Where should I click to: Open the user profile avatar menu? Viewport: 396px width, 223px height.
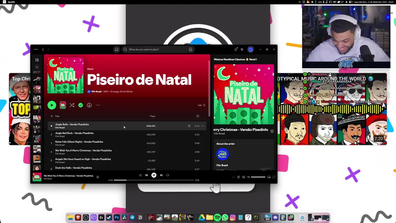tap(251, 50)
